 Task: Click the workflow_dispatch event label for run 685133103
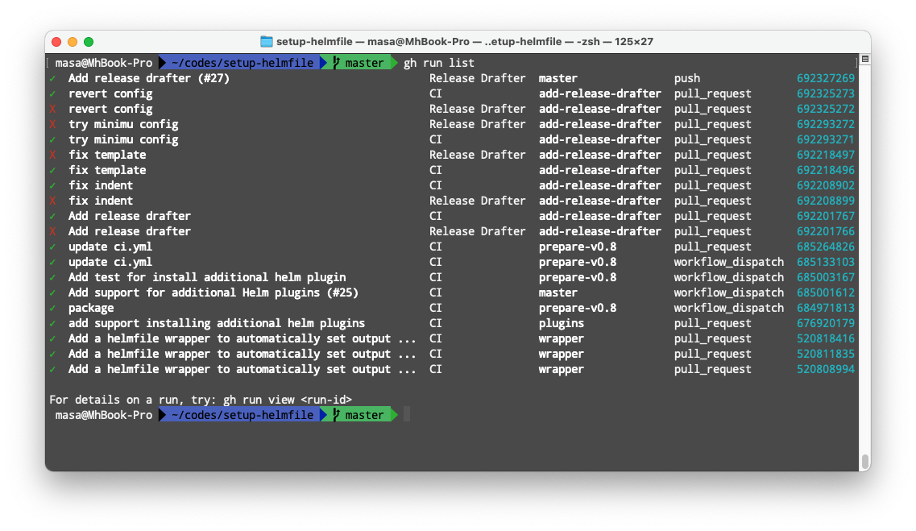click(728, 262)
